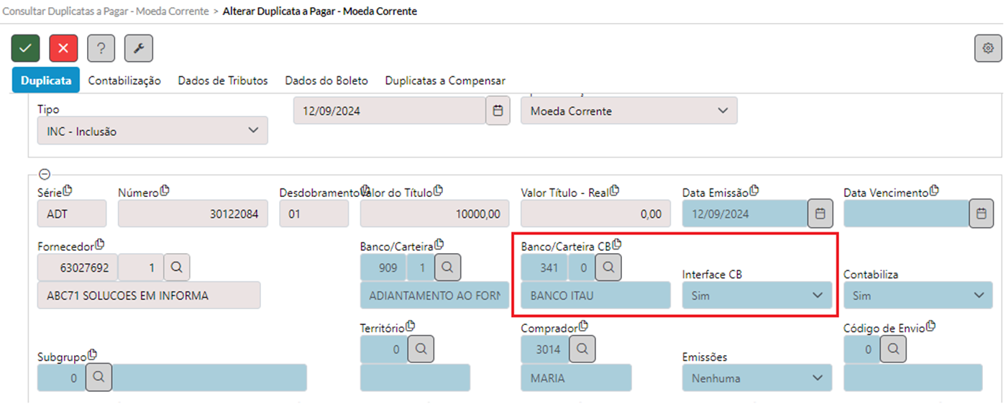Search Código de Envio with the magnifier
1006x412 pixels.
pos(893,349)
